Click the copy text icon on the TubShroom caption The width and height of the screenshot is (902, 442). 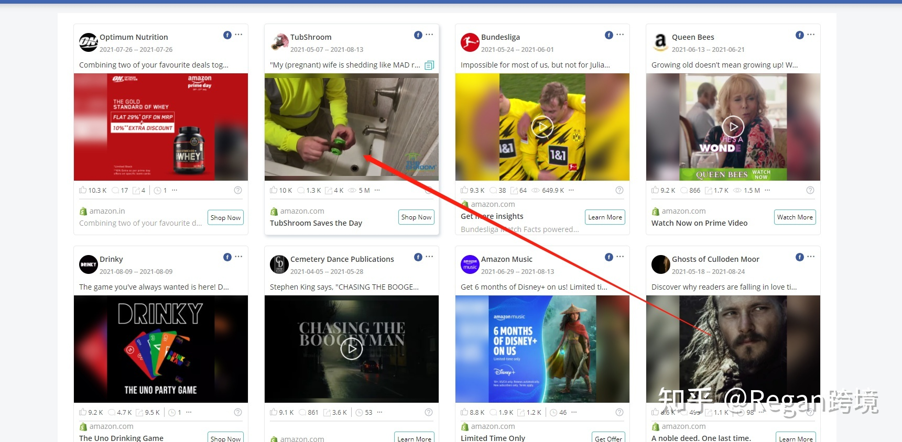[x=429, y=65]
